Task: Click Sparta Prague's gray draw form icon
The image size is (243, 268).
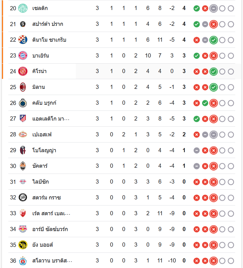Action: tap(205, 24)
